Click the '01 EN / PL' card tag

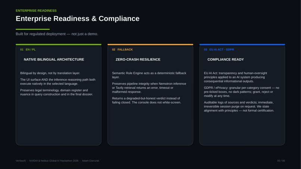pos(28,50)
